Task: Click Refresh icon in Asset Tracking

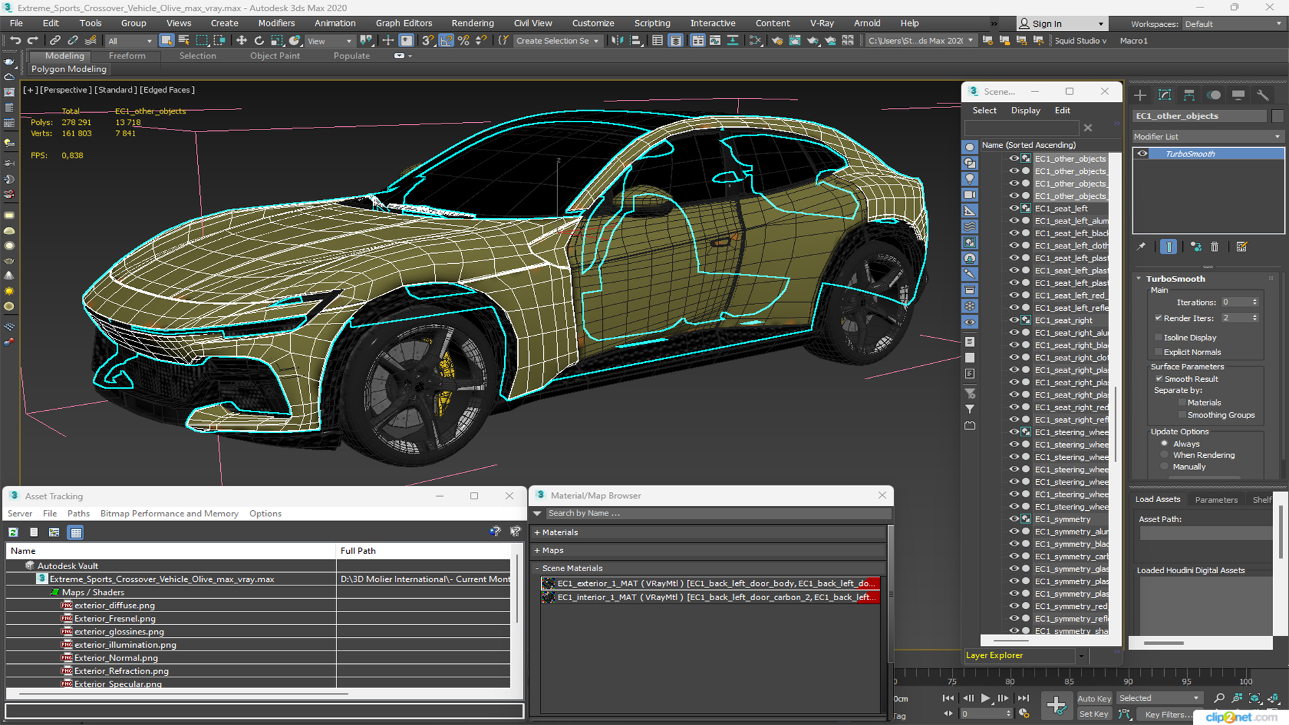Action: [x=13, y=532]
